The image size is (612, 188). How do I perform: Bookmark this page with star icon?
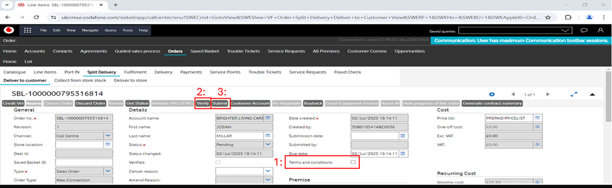point(548,17)
